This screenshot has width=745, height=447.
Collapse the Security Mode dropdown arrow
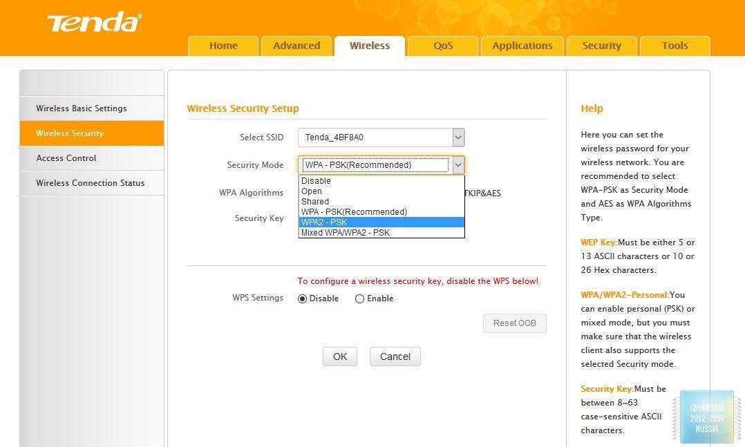click(x=458, y=165)
